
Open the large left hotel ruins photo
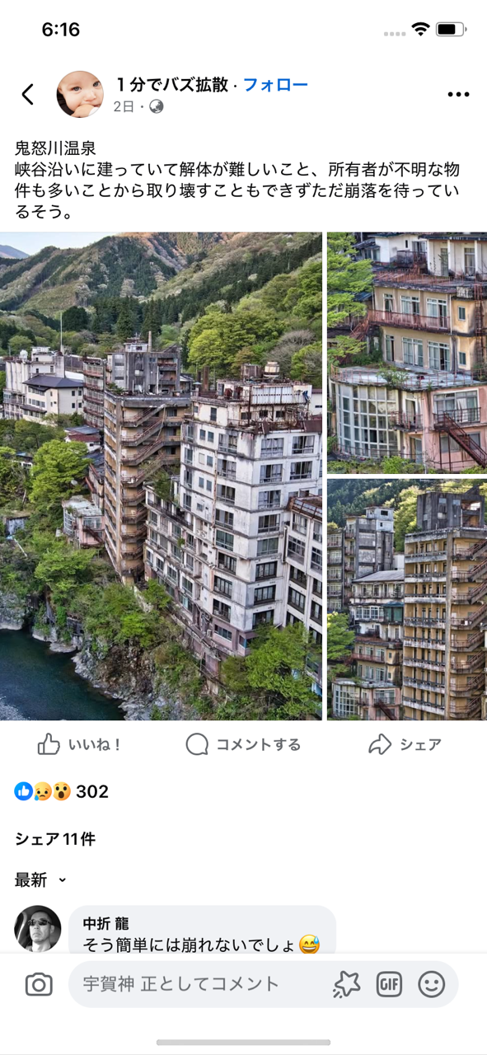[x=161, y=476]
